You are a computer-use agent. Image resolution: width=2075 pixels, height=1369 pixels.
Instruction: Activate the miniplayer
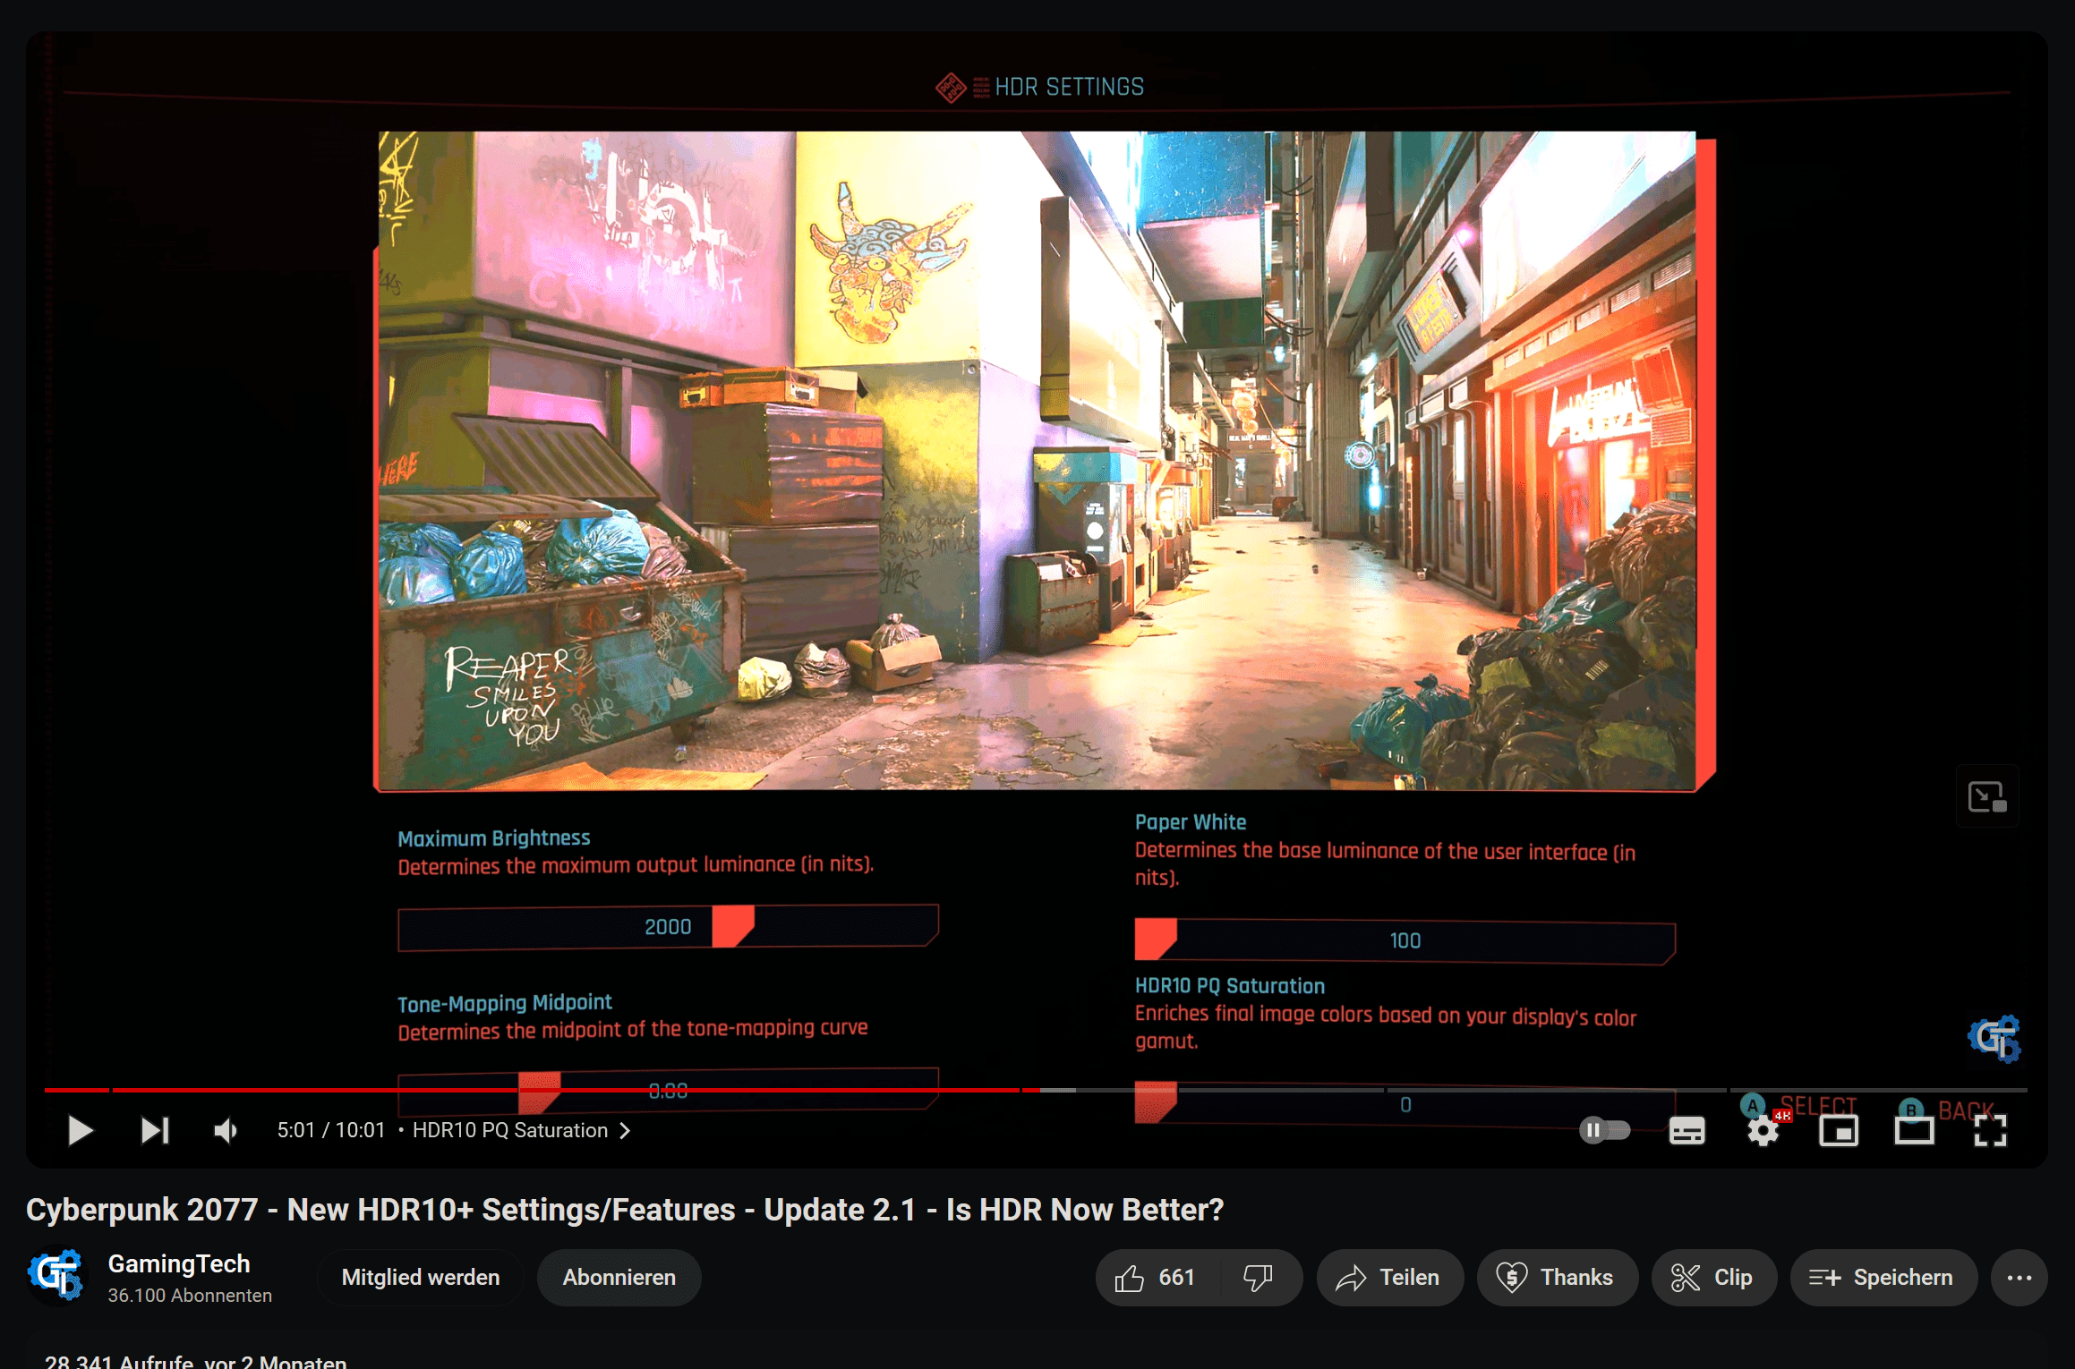coord(1838,1131)
